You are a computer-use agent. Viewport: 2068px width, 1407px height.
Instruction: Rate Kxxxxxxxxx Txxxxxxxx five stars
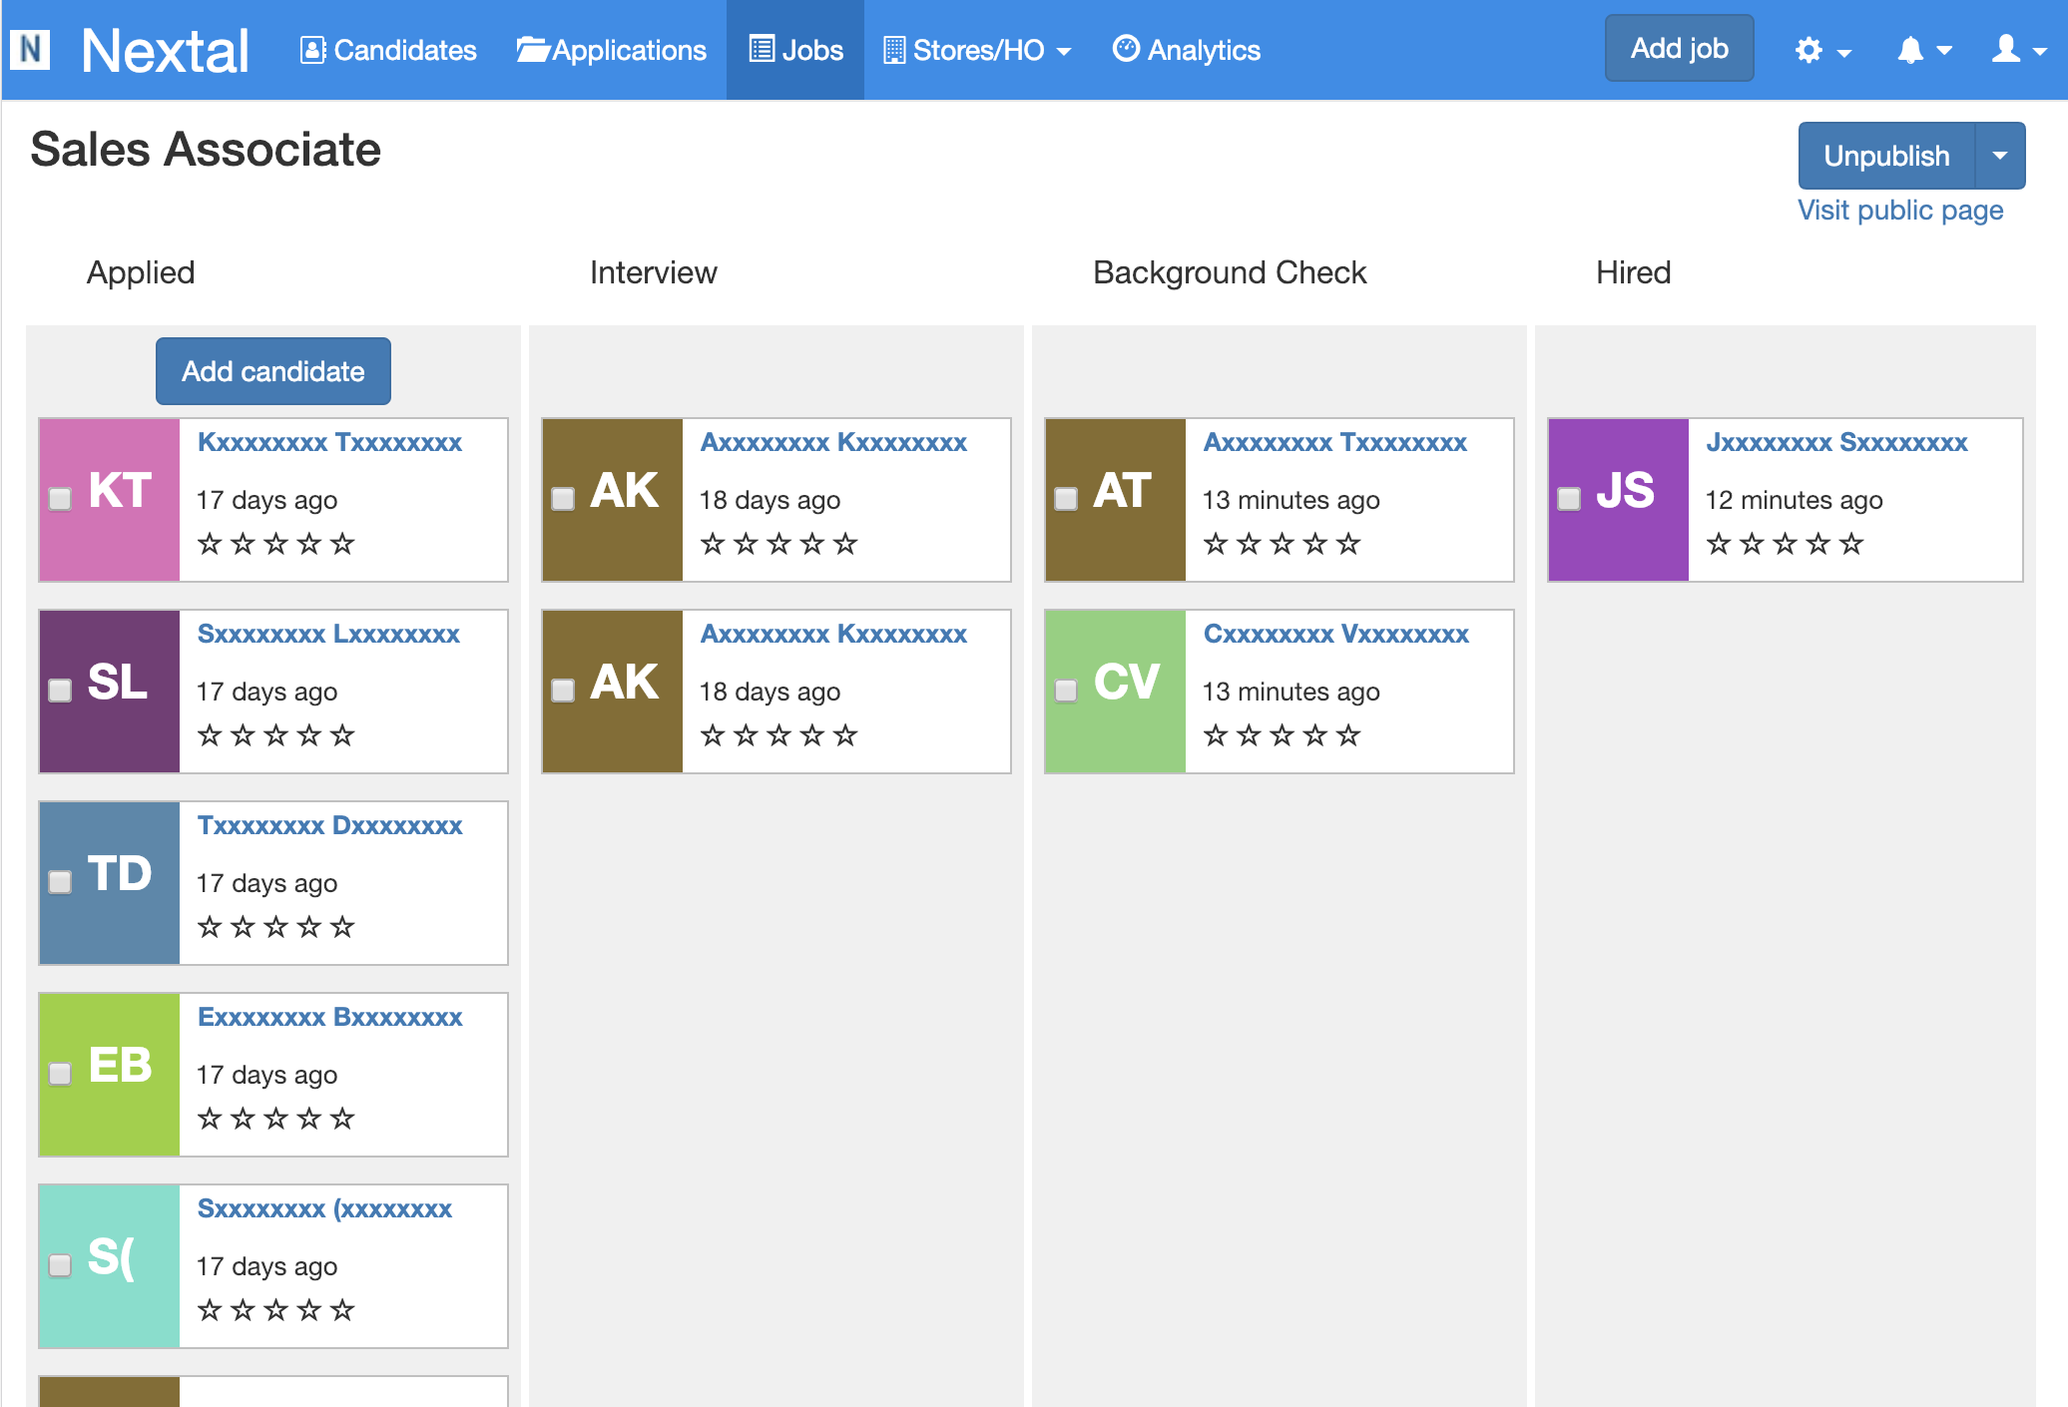(x=342, y=544)
